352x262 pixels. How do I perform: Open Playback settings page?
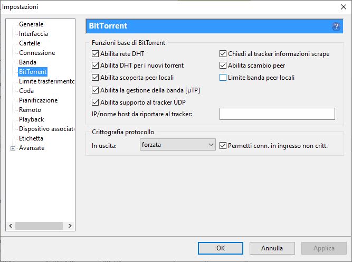tap(32, 119)
